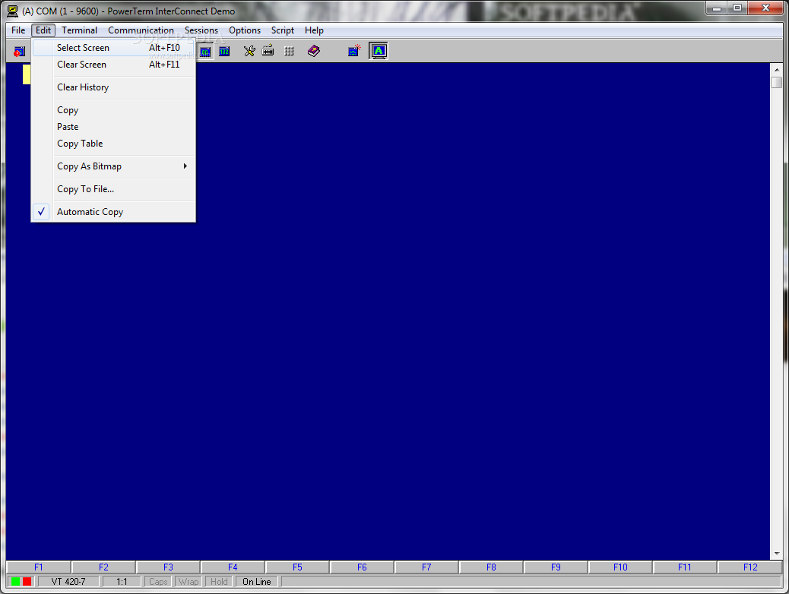Click the F8 soft key button
The width and height of the screenshot is (789, 594).
click(491, 567)
